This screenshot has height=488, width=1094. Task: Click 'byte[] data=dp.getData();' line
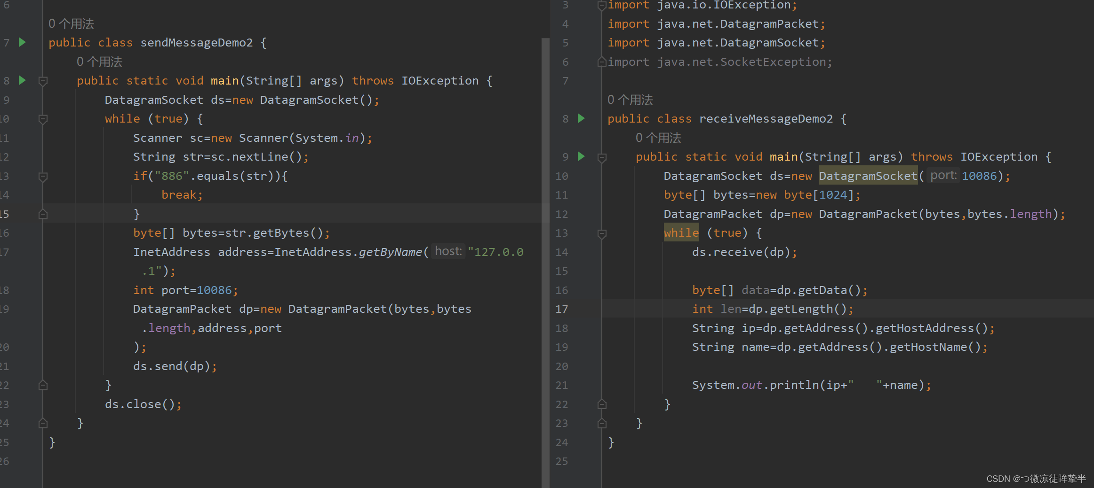780,290
